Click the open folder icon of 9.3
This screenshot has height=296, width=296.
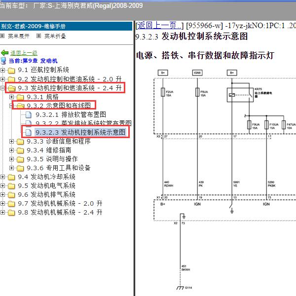[x=11, y=88]
